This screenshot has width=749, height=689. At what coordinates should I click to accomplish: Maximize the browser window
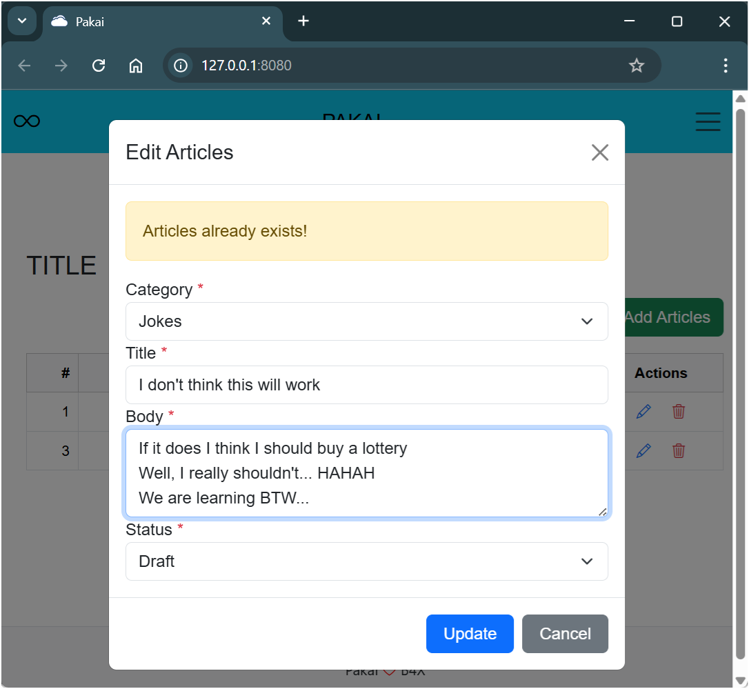pyautogui.click(x=677, y=21)
